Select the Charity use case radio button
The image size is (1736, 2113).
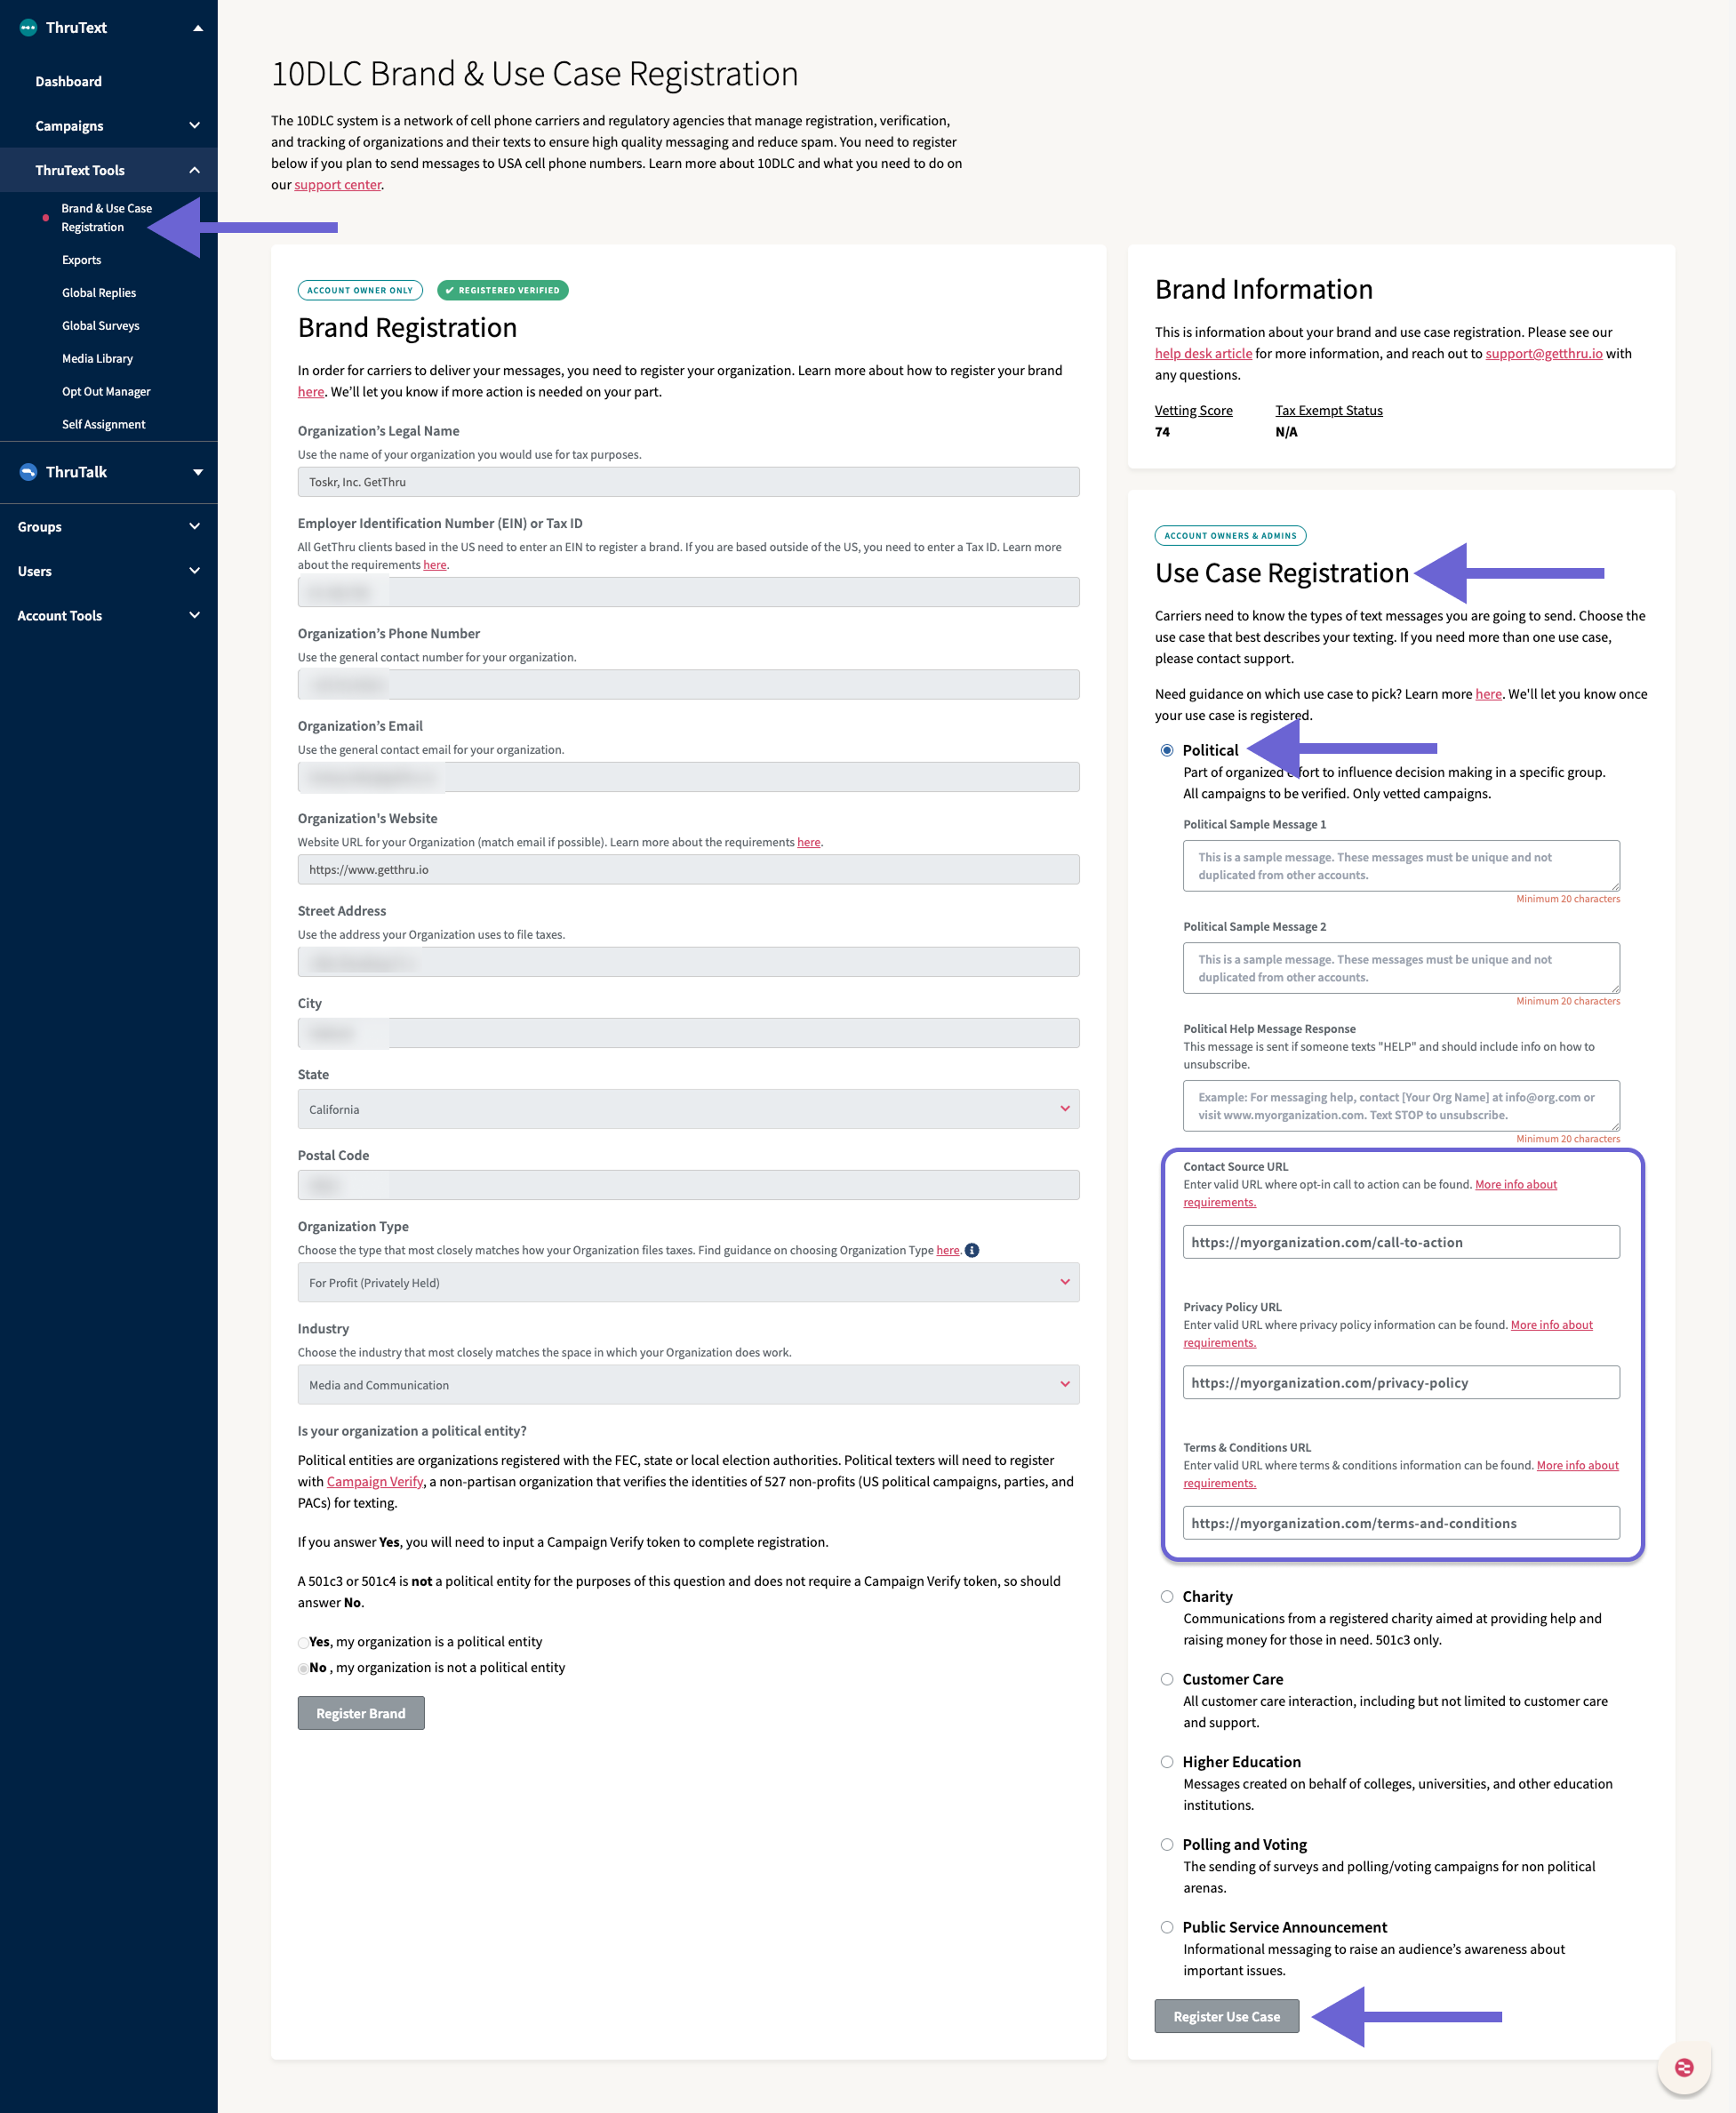[x=1166, y=1596]
